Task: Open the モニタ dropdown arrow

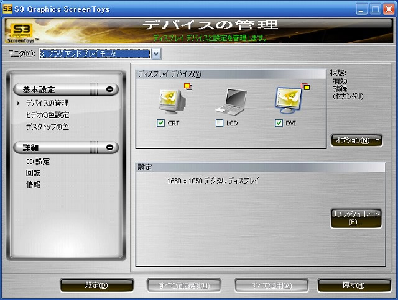Action: (156, 54)
